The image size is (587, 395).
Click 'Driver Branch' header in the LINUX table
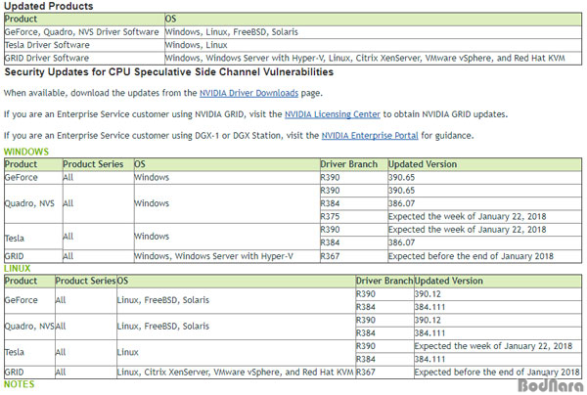pyautogui.click(x=384, y=281)
